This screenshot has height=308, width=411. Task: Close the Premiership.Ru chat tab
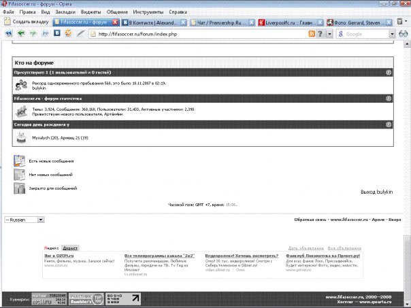tap(251, 22)
